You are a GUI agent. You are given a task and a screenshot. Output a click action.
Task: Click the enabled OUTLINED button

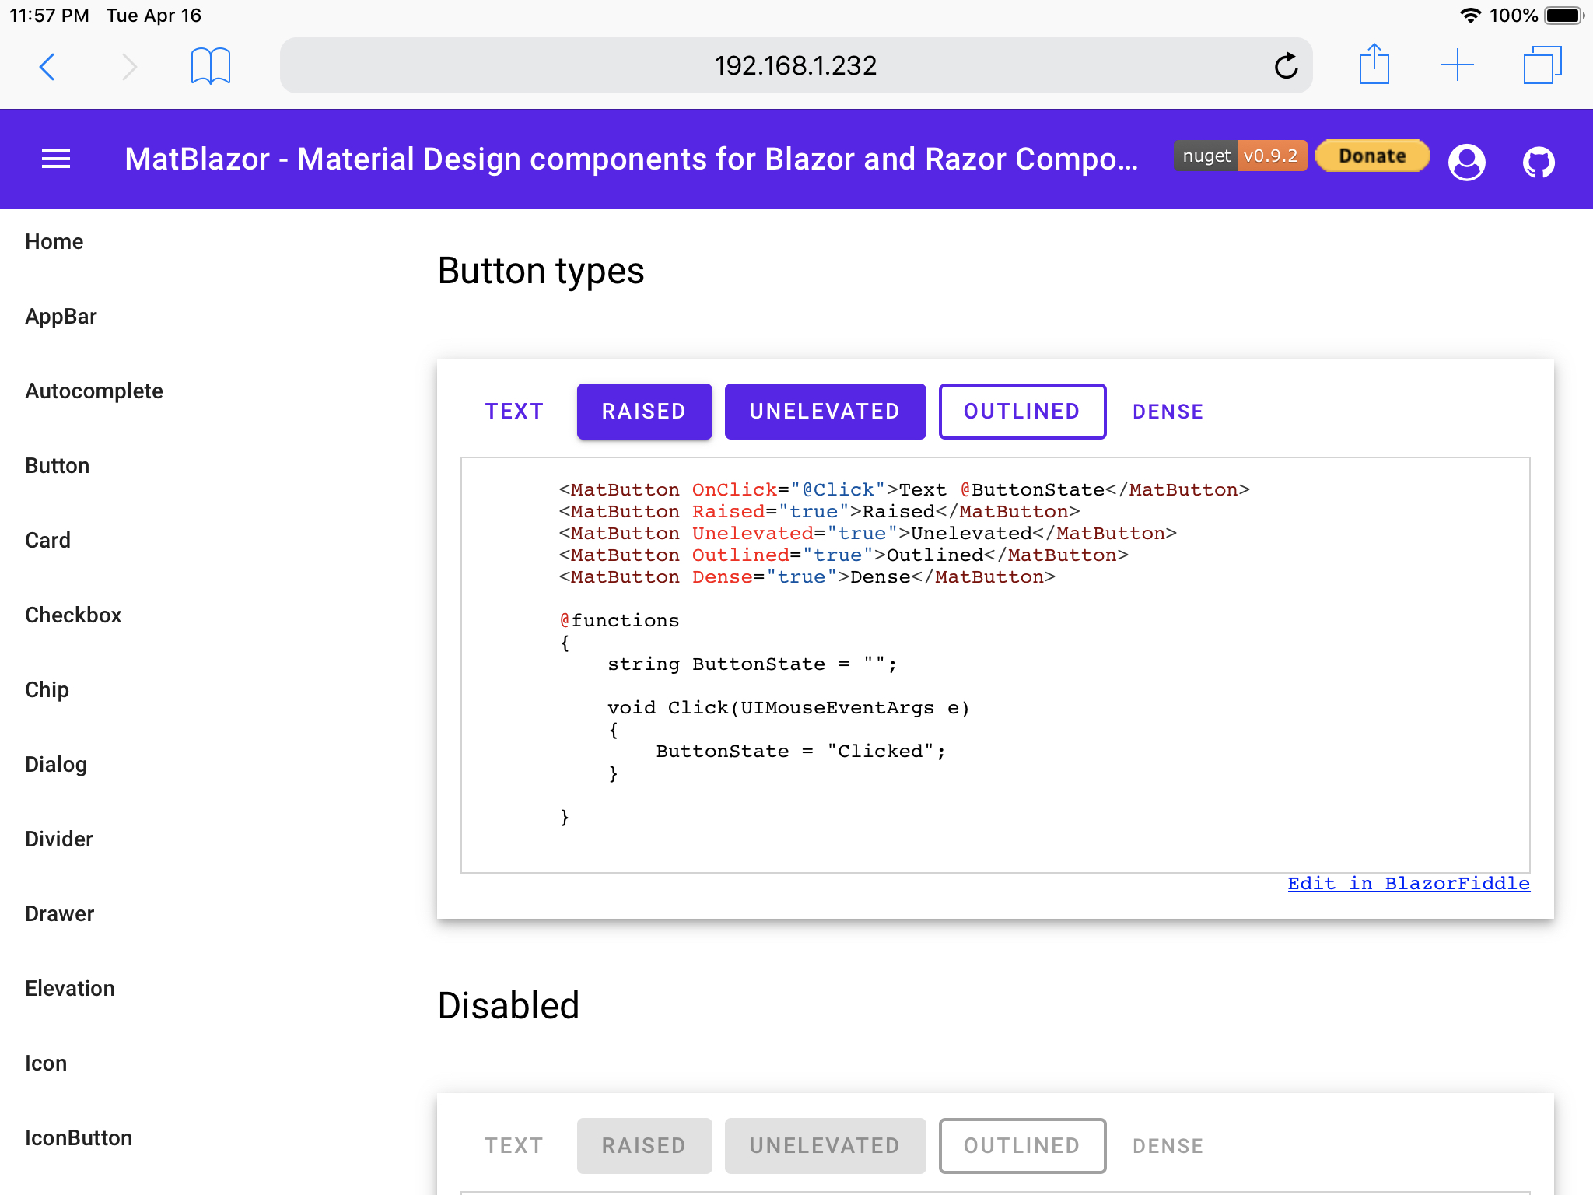1022,412
